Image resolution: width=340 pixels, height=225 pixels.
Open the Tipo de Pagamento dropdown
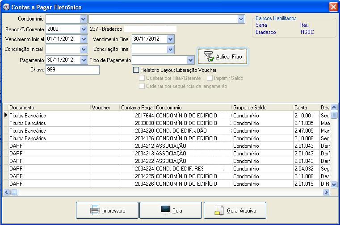190,60
